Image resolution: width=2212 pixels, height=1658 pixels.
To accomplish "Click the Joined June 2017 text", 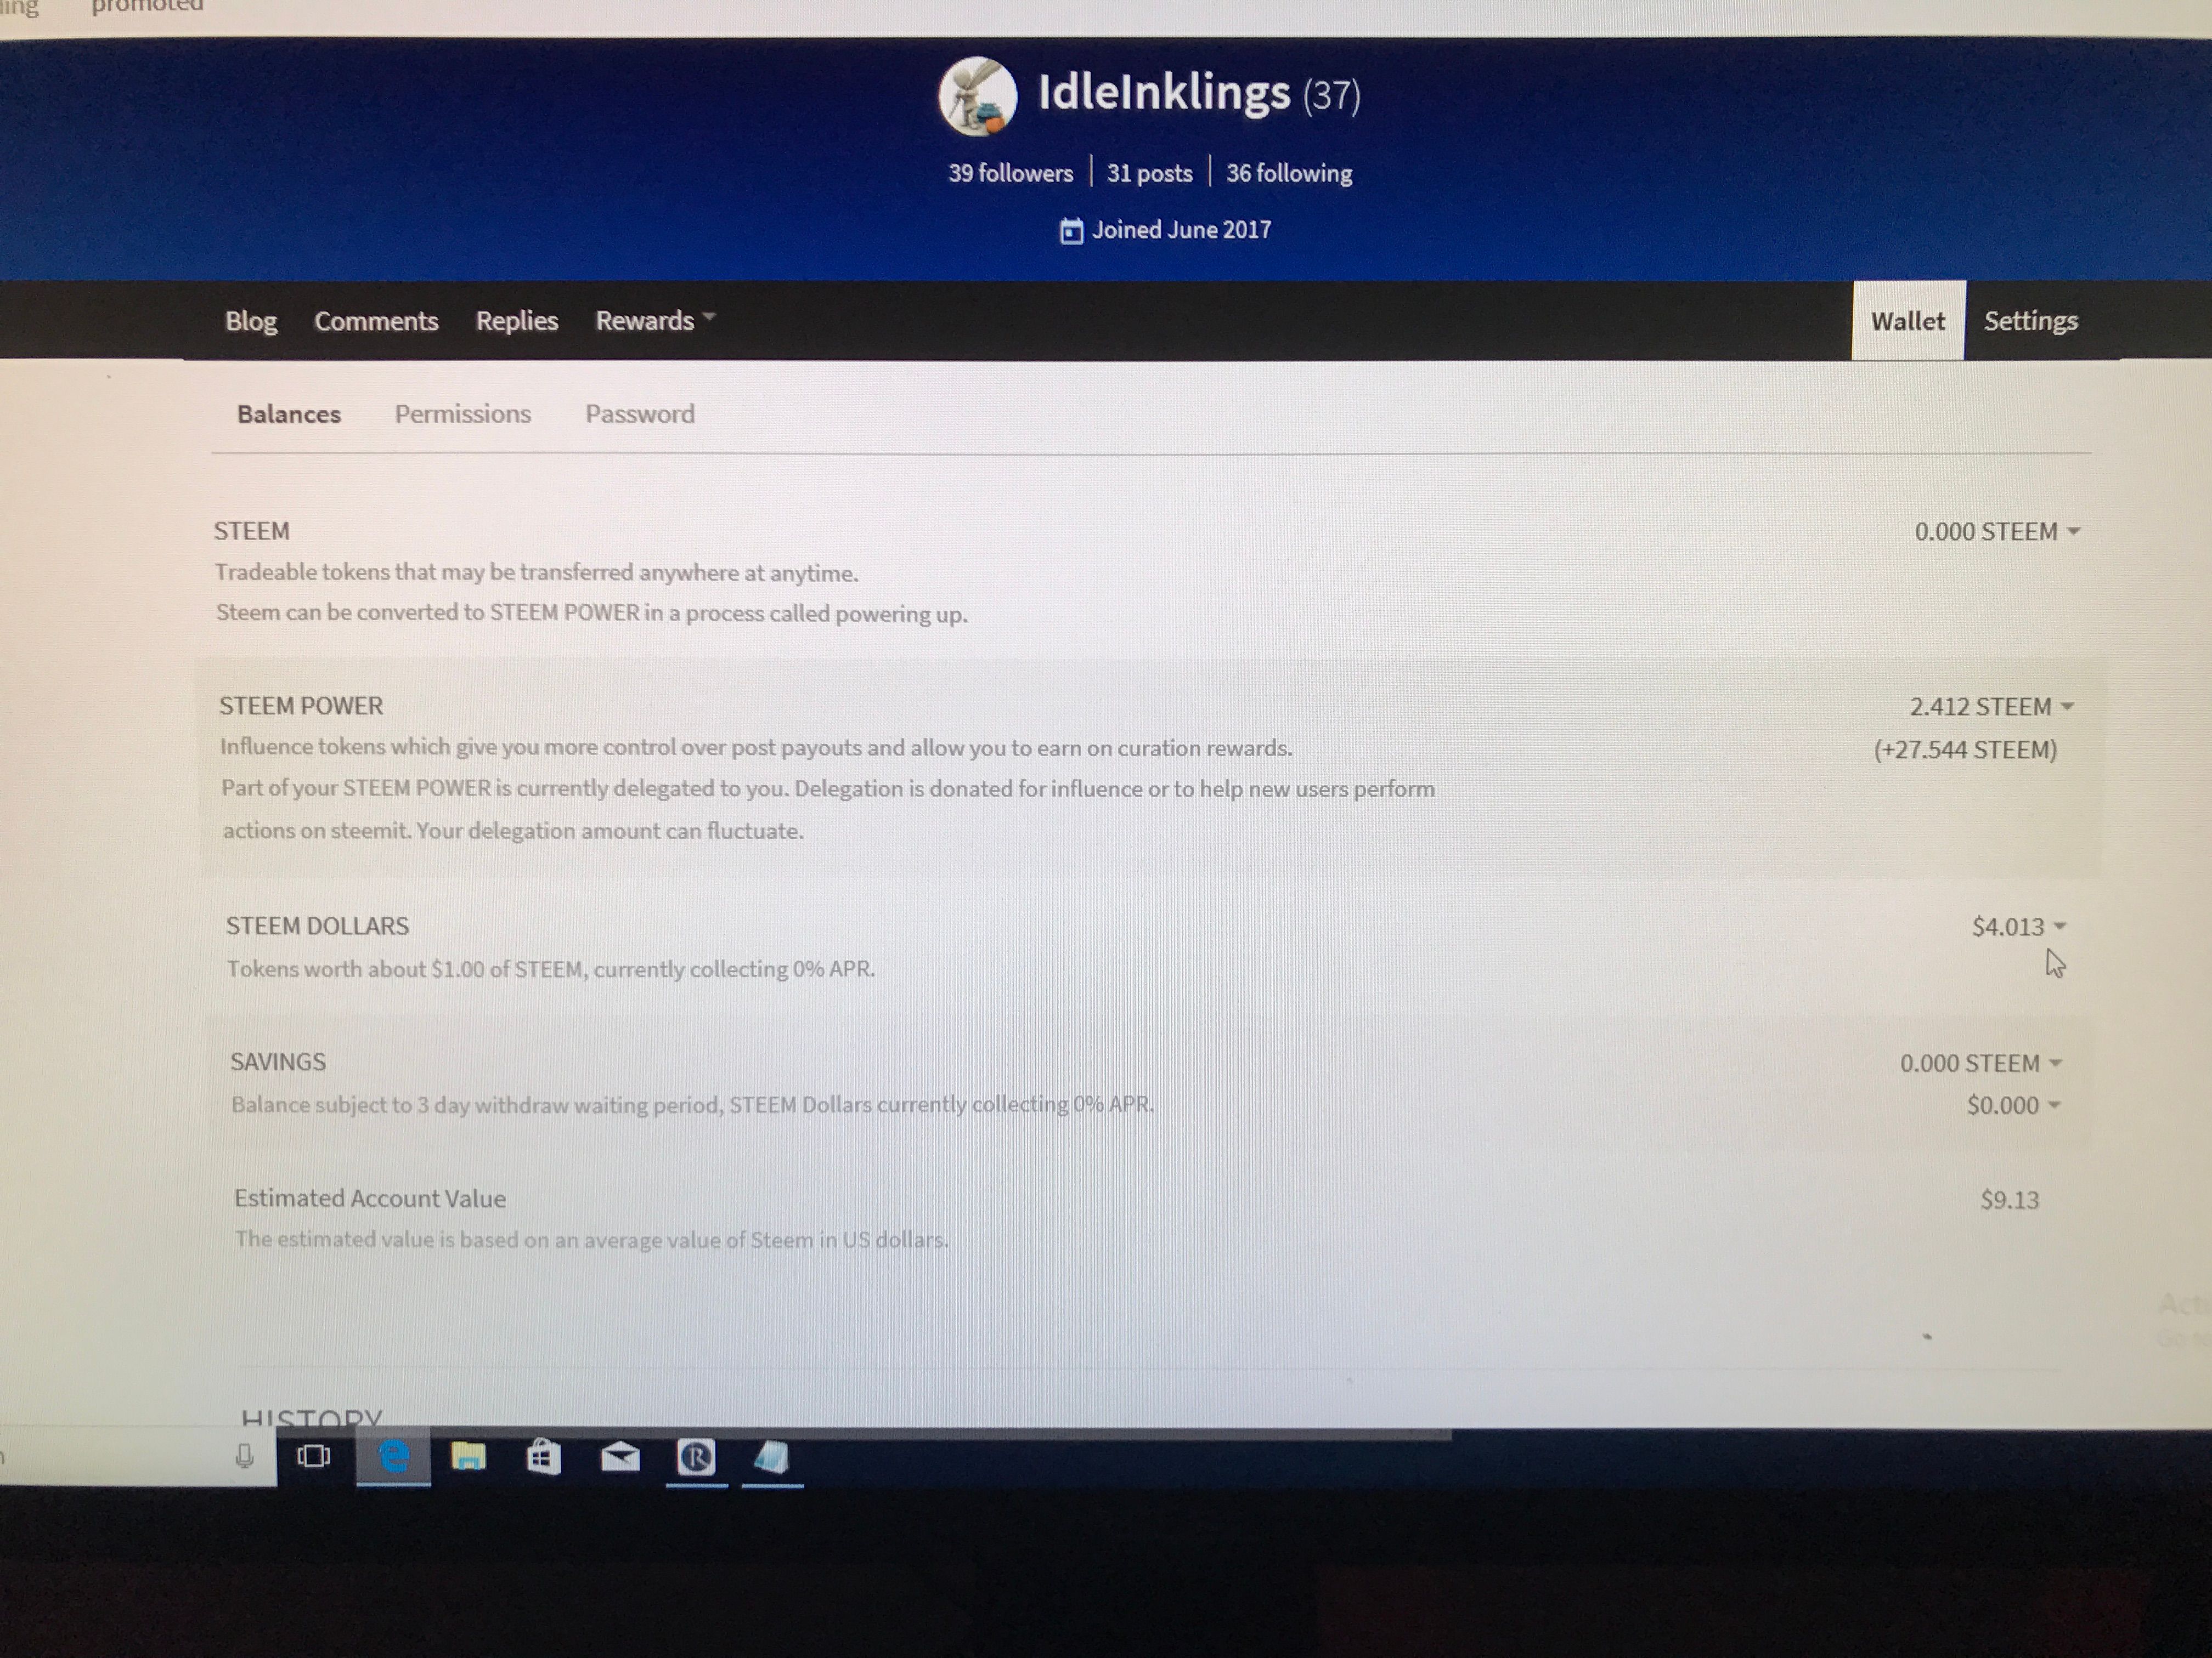I will click(x=1181, y=230).
